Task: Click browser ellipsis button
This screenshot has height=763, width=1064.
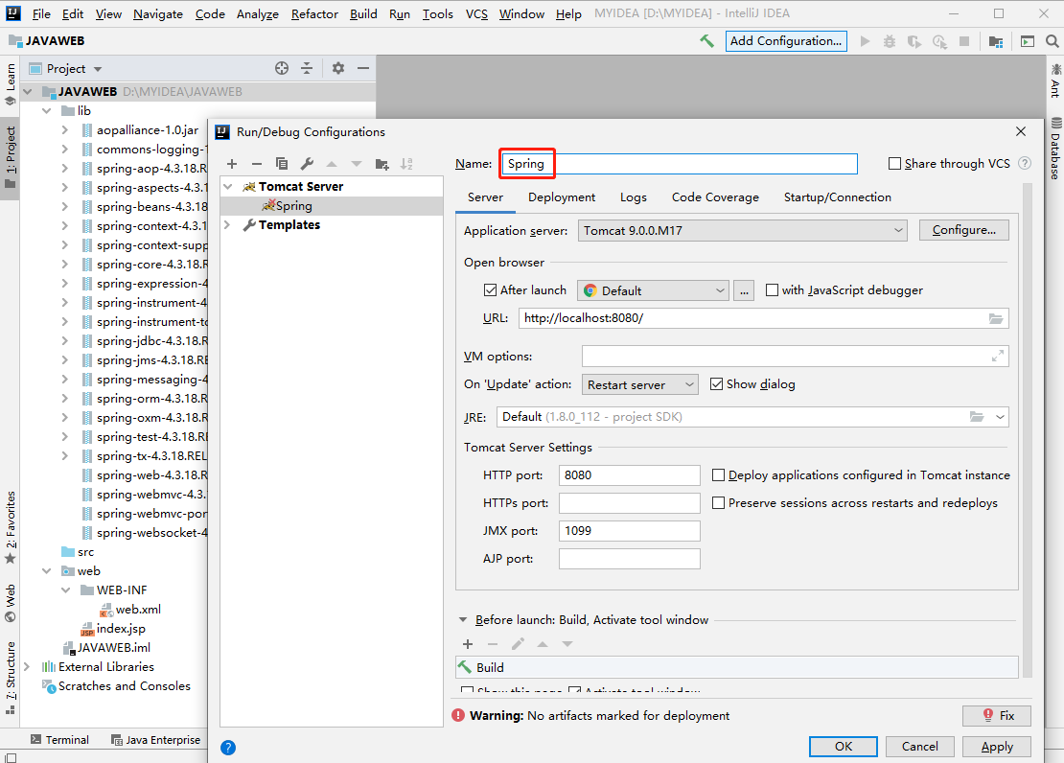Action: coord(744,290)
